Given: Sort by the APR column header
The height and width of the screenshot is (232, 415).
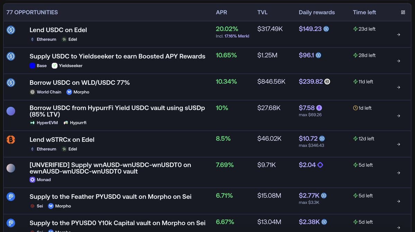Looking at the screenshot, I should [221, 12].
